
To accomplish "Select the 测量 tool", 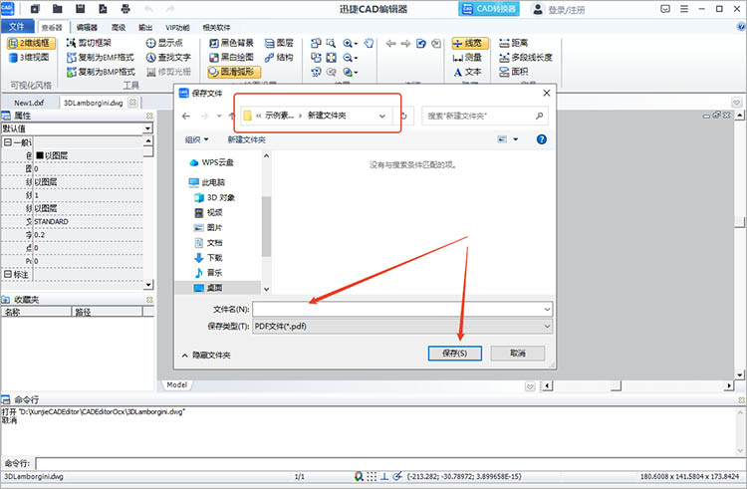I will [467, 58].
